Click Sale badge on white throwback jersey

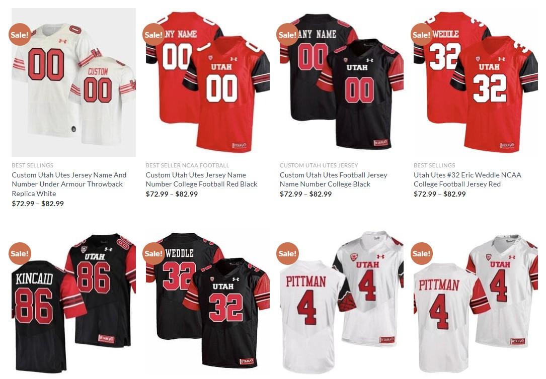(x=20, y=34)
